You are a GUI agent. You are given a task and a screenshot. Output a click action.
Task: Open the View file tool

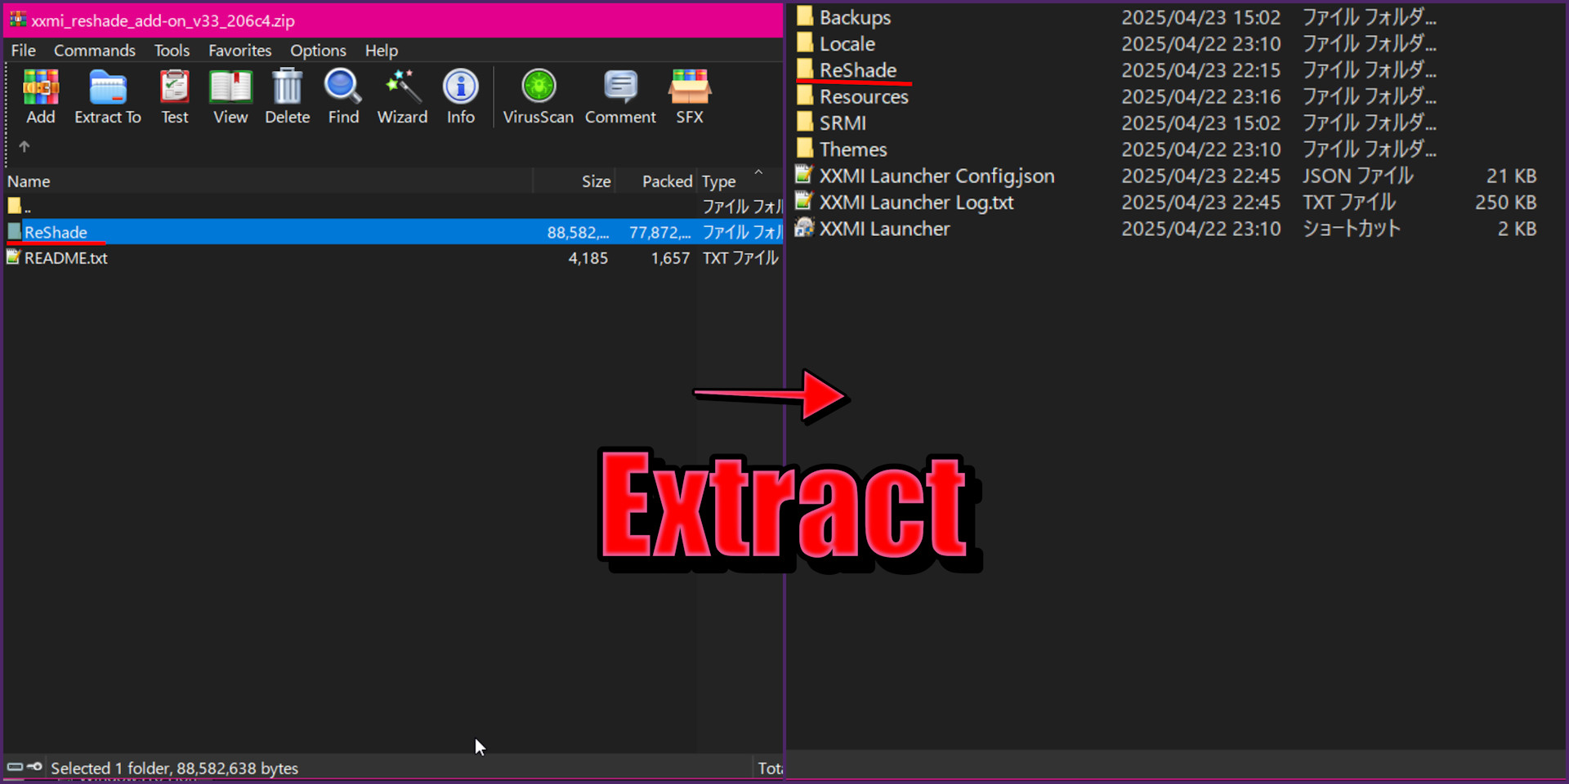(230, 96)
